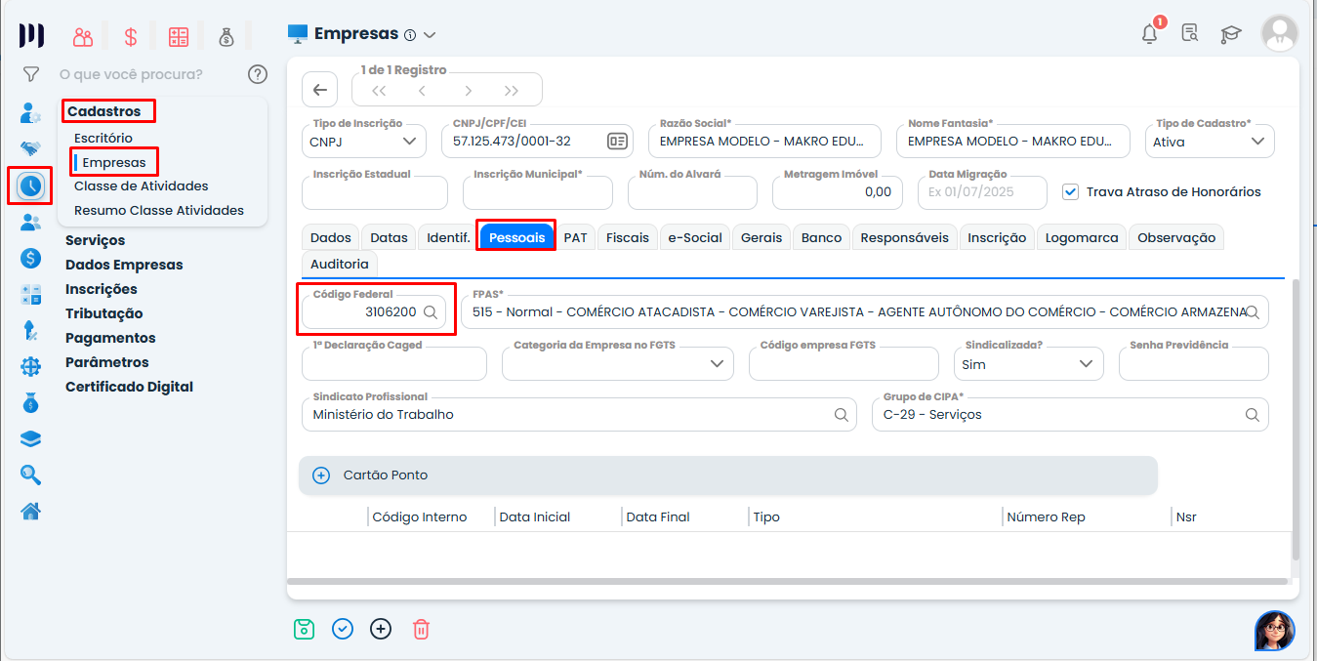Confirm changes with the check circle icon
The width and height of the screenshot is (1317, 661).
[x=342, y=629]
